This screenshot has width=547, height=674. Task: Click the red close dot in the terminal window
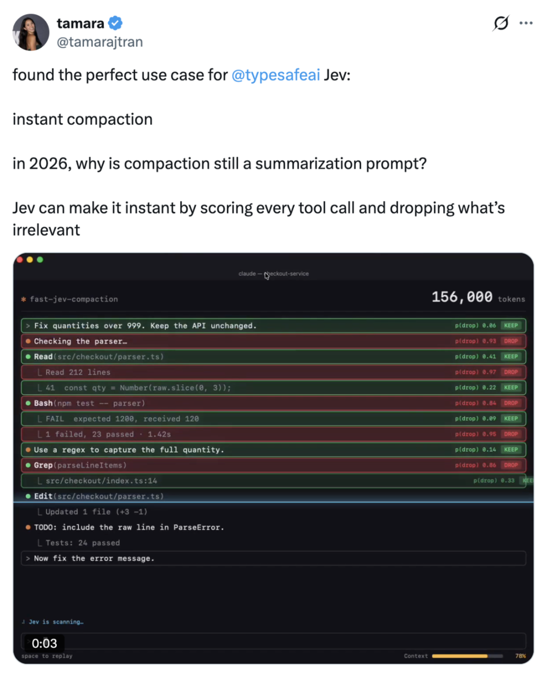coord(20,260)
